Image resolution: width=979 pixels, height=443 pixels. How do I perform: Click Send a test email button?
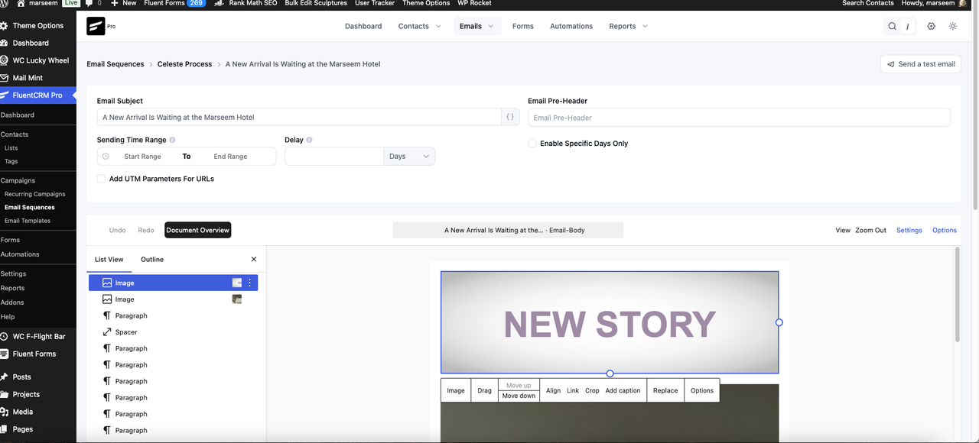click(x=920, y=64)
